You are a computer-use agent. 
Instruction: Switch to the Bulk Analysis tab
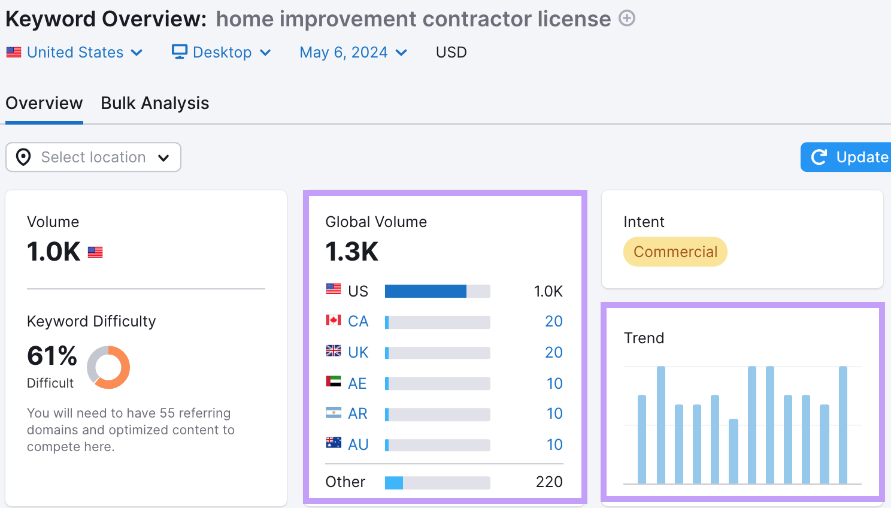click(154, 102)
